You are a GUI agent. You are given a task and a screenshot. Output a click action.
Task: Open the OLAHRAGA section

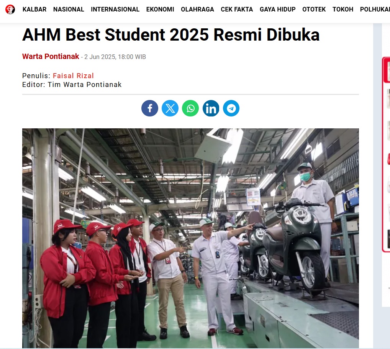pyautogui.click(x=197, y=10)
